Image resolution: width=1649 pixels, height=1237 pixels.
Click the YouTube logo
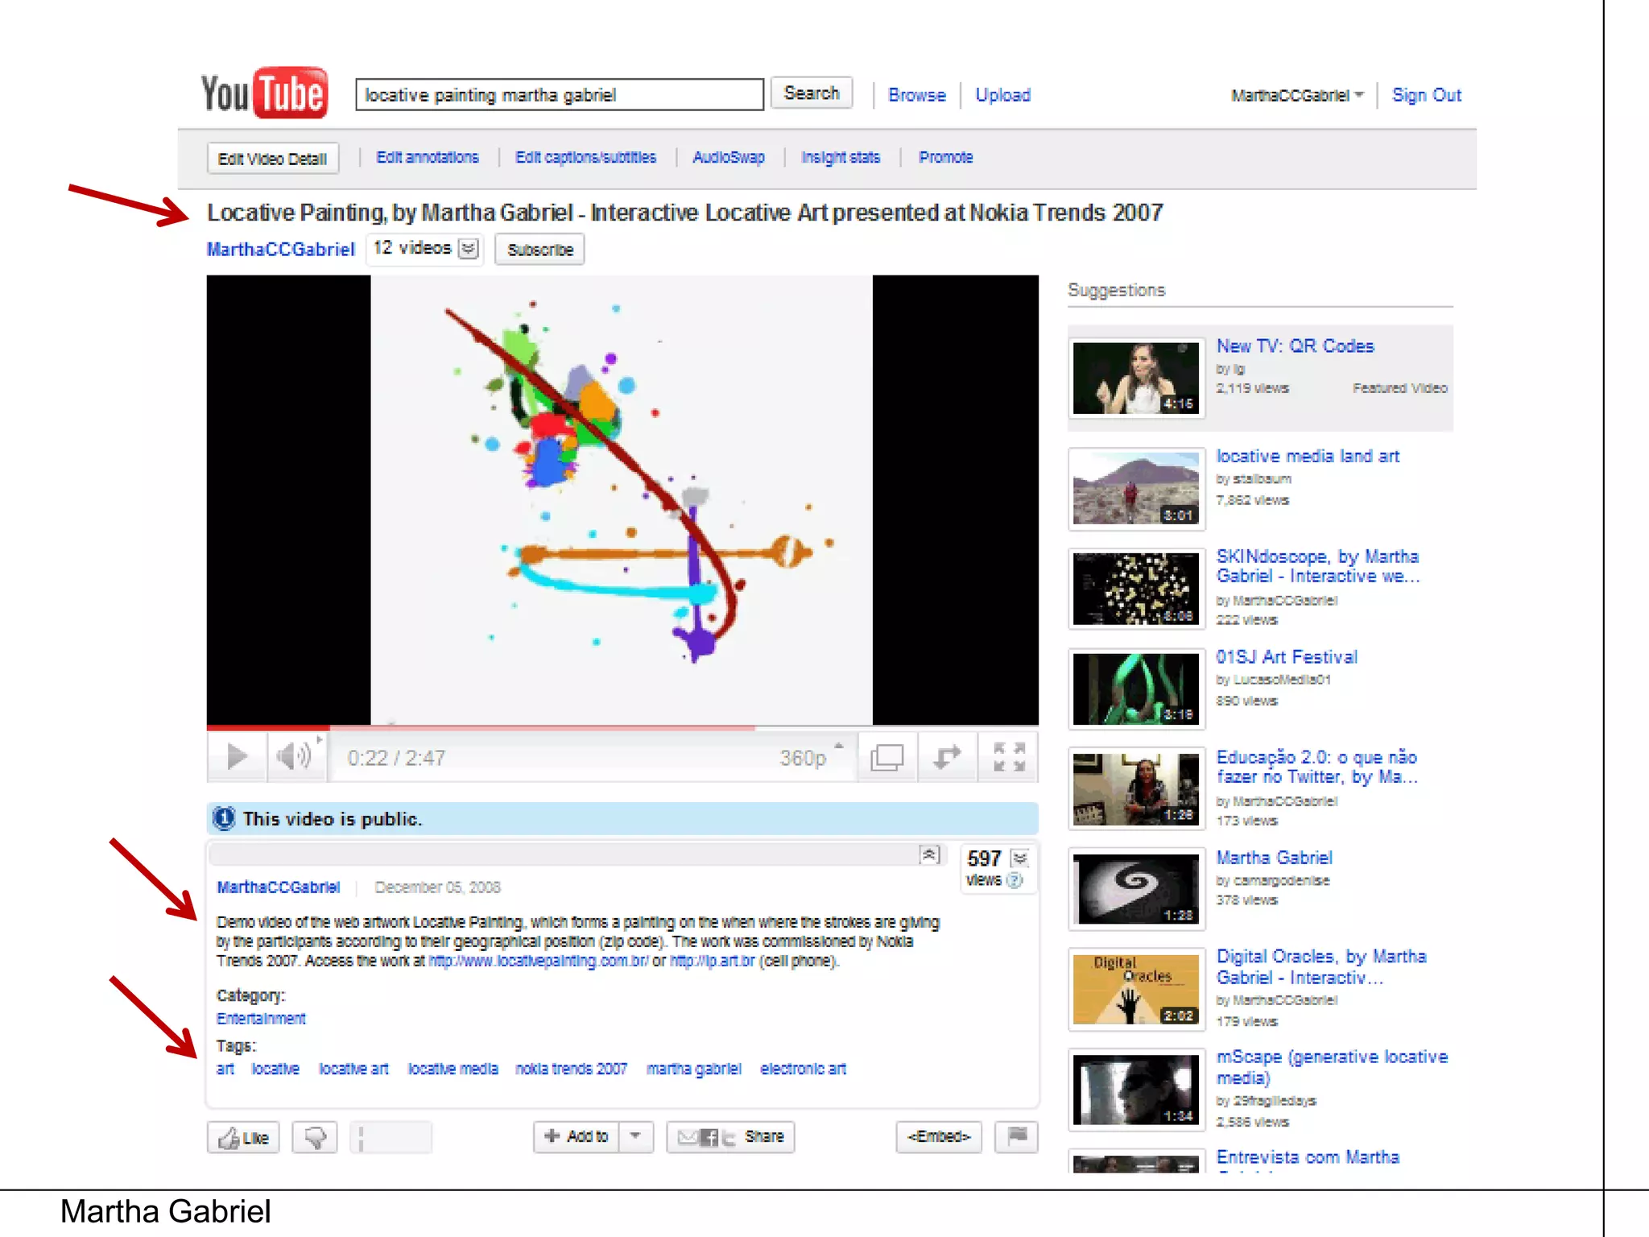[x=264, y=93]
